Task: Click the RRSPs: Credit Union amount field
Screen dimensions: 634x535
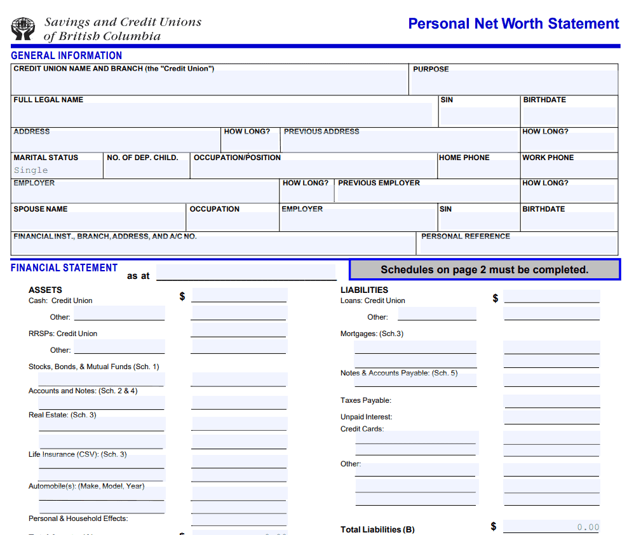Action: 239,330
